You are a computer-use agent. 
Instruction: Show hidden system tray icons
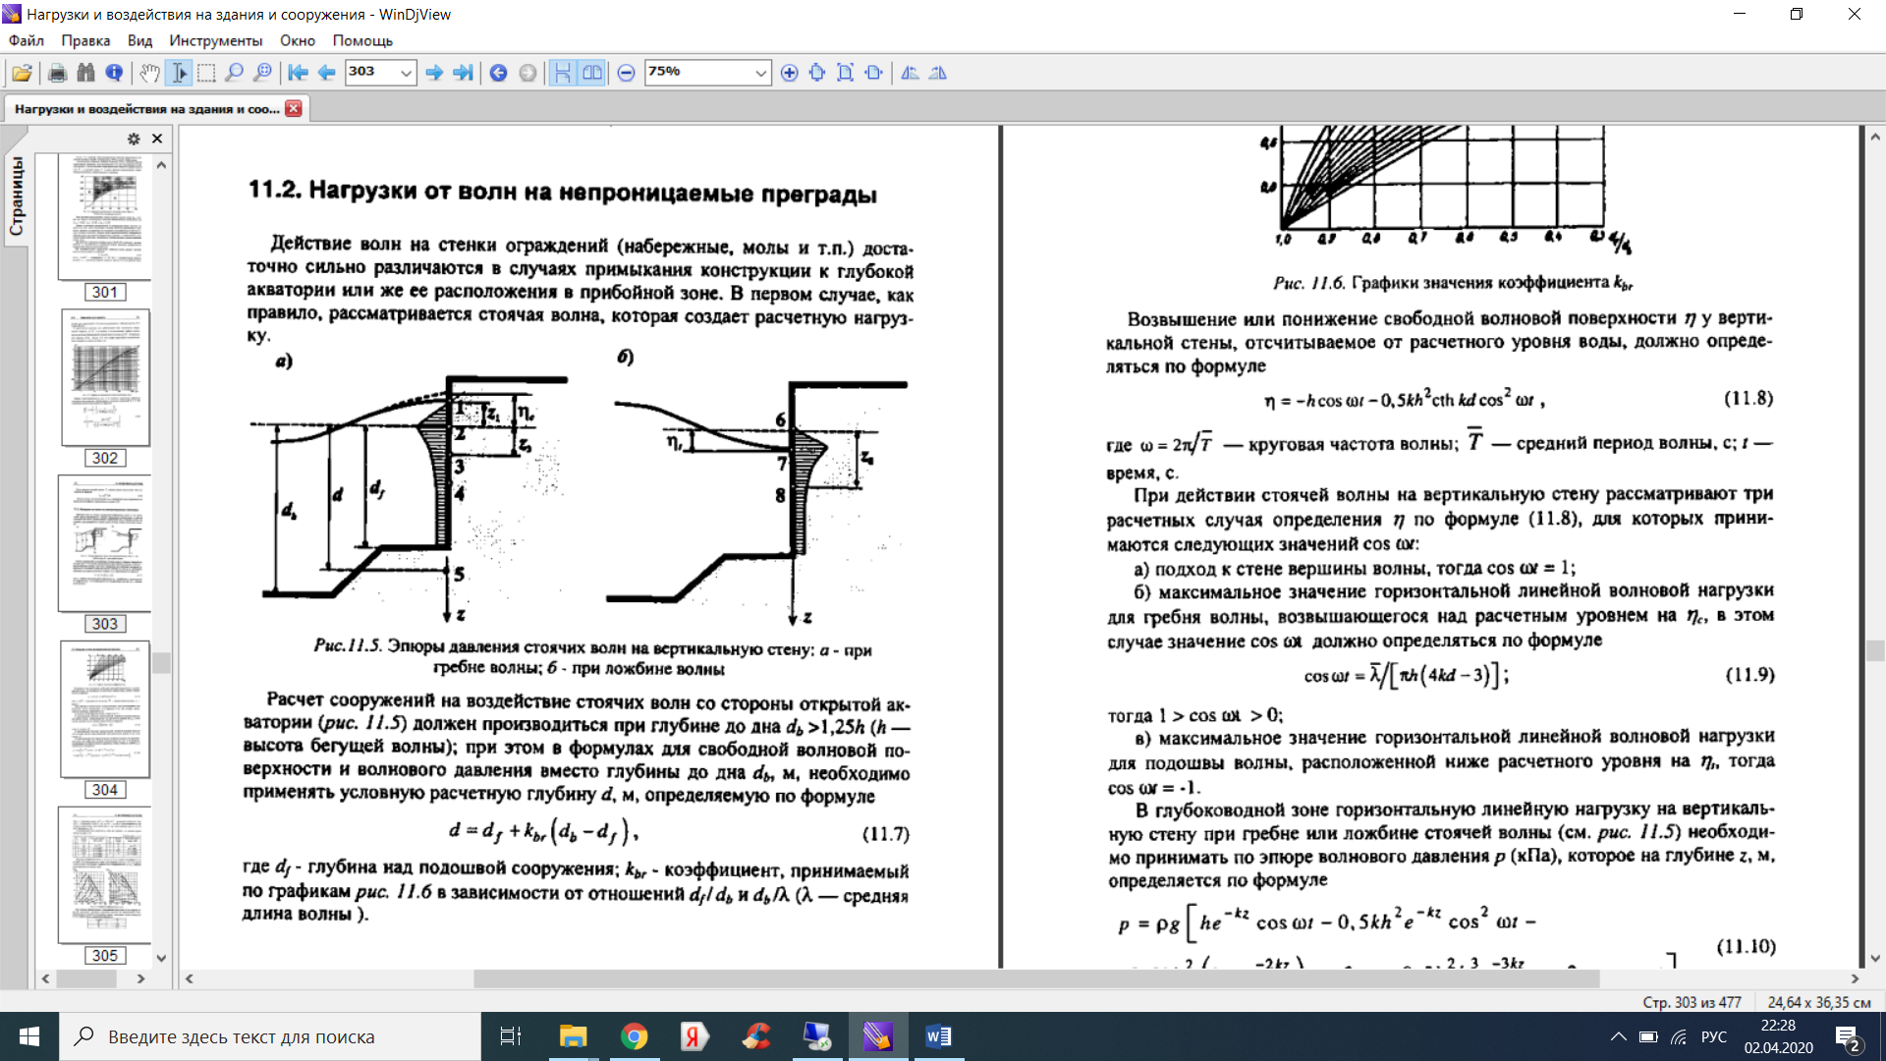[1618, 1036]
